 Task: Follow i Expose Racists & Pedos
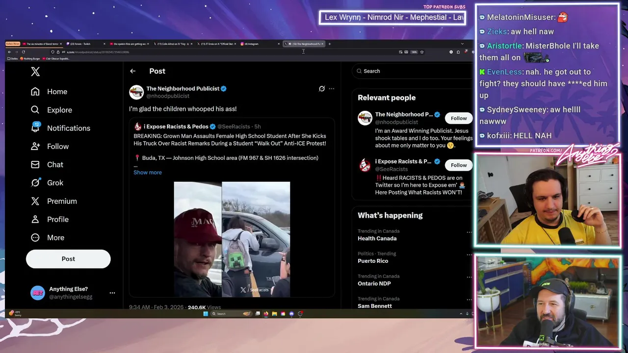(x=459, y=165)
